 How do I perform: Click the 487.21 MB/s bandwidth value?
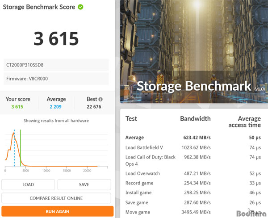coord(197,173)
